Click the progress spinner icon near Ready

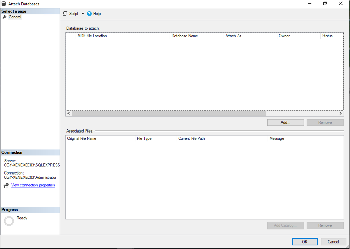click(x=9, y=221)
